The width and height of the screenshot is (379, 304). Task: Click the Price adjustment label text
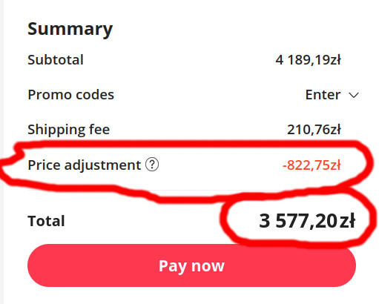(85, 165)
